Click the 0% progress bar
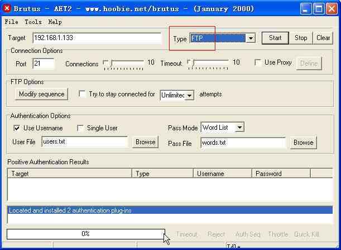This screenshot has height=250, width=341. click(86, 234)
